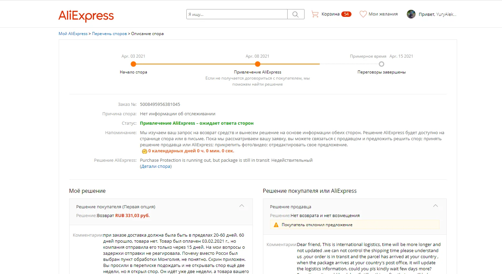
Task: Click the "Напоминание" reminder paragraph
Action: [x=292, y=139]
